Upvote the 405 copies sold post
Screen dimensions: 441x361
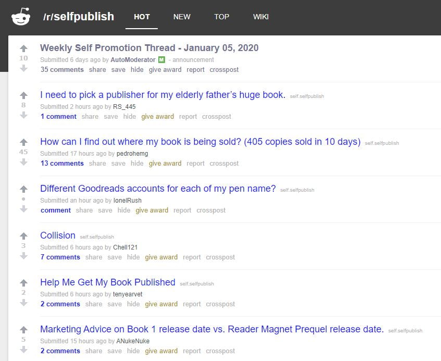[x=23, y=142]
